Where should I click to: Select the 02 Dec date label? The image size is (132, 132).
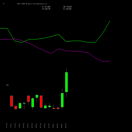tap(57, 125)
